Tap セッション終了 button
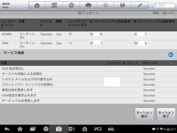This screenshot has height=133, width=177. pos(166,114)
